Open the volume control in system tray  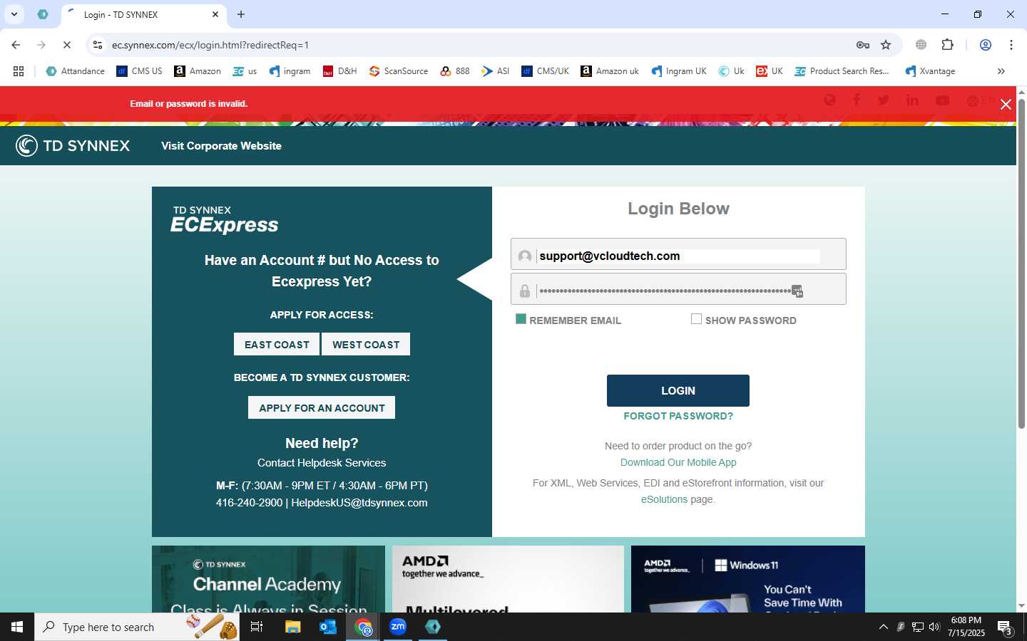934,627
